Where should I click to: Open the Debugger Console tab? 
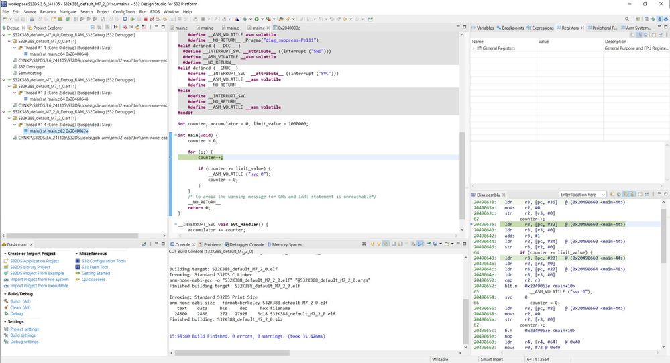point(244,244)
